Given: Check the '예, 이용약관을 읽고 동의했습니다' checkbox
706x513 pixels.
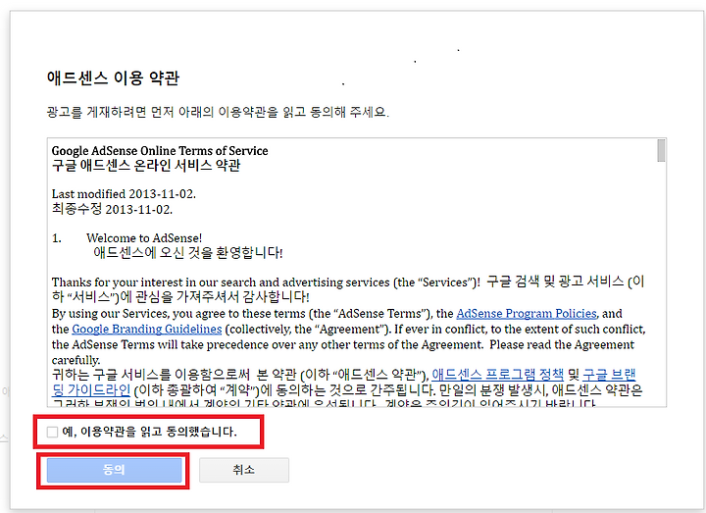Looking at the screenshot, I should (x=52, y=432).
